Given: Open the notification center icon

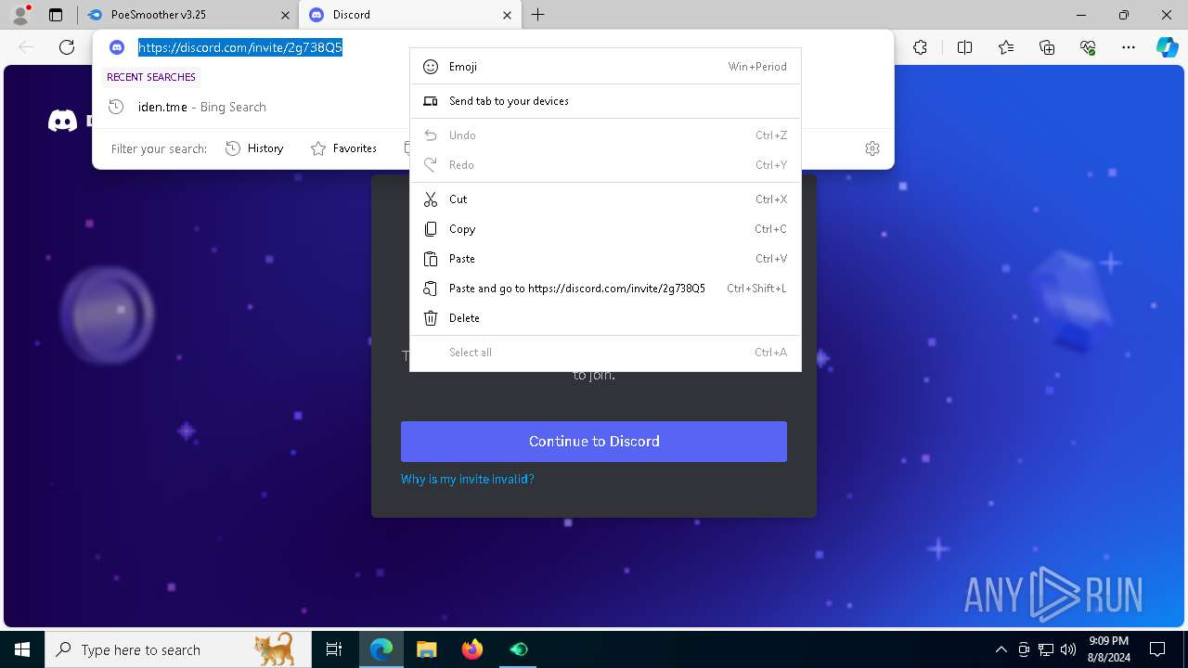Looking at the screenshot, I should [x=1157, y=649].
